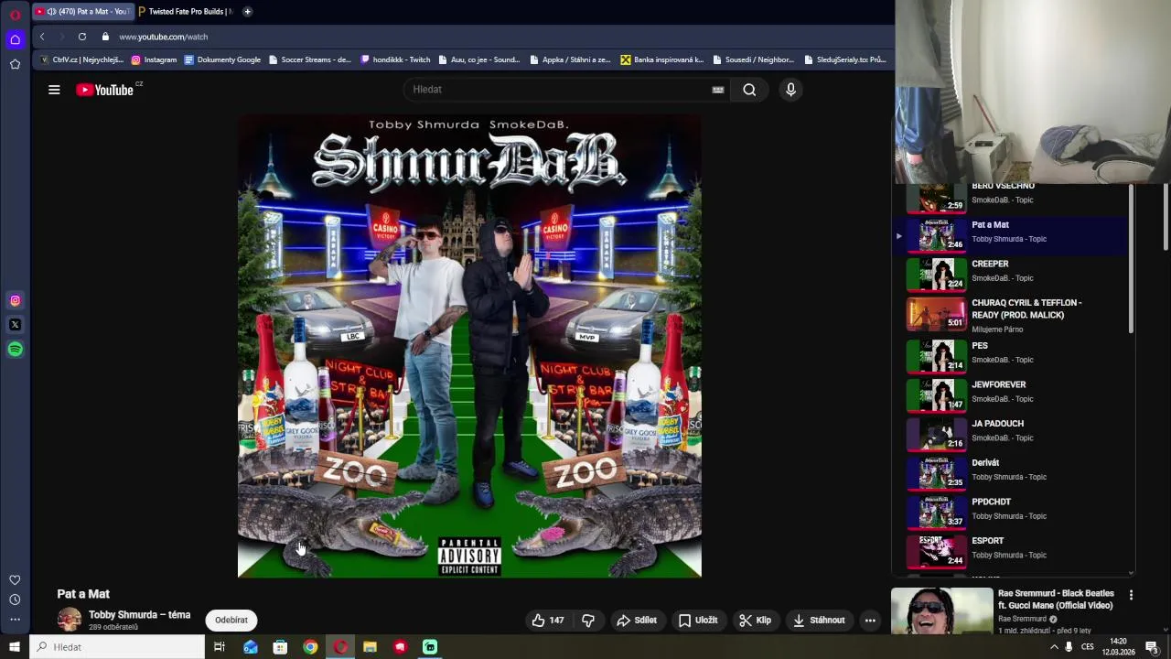This screenshot has height=659, width=1171.
Task: Open hondikkk - Twitch bookmark
Action: click(x=395, y=60)
